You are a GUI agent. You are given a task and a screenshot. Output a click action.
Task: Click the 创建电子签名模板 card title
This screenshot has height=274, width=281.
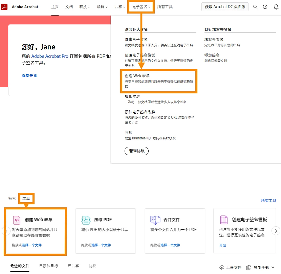point(250,220)
